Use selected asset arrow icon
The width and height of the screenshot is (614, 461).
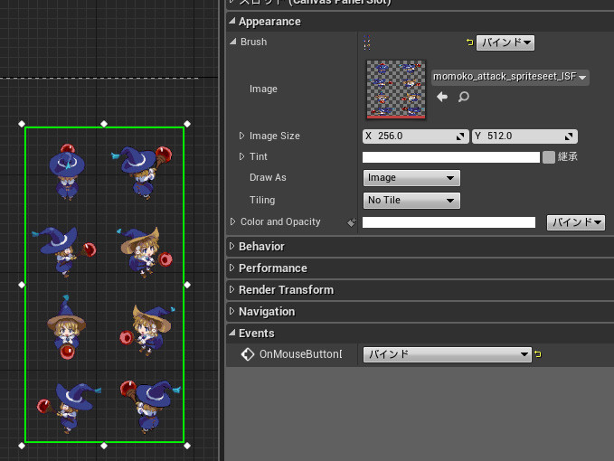442,97
